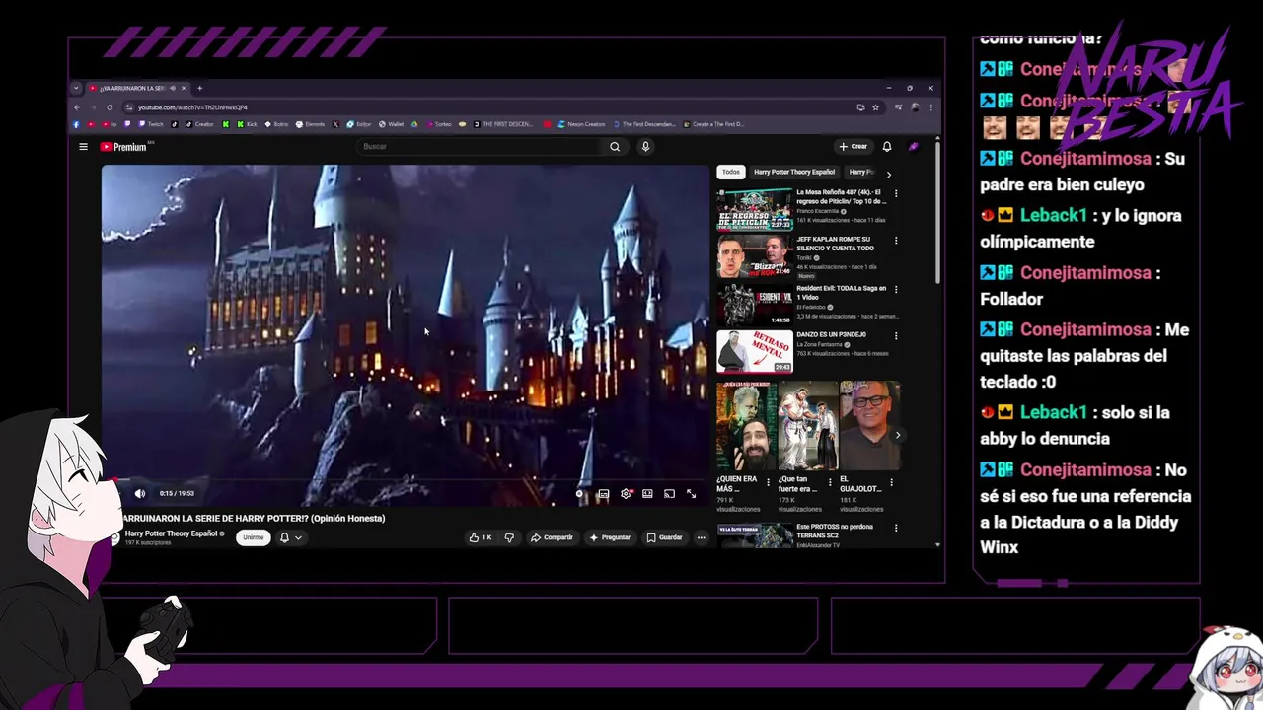
Task: Open YouTube notifications bell
Action: point(886,146)
